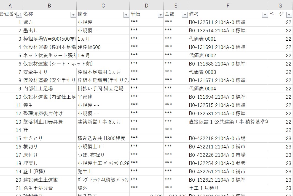
Task: Click the 代価表 0003 remark cell
Action: click(x=228, y=72)
